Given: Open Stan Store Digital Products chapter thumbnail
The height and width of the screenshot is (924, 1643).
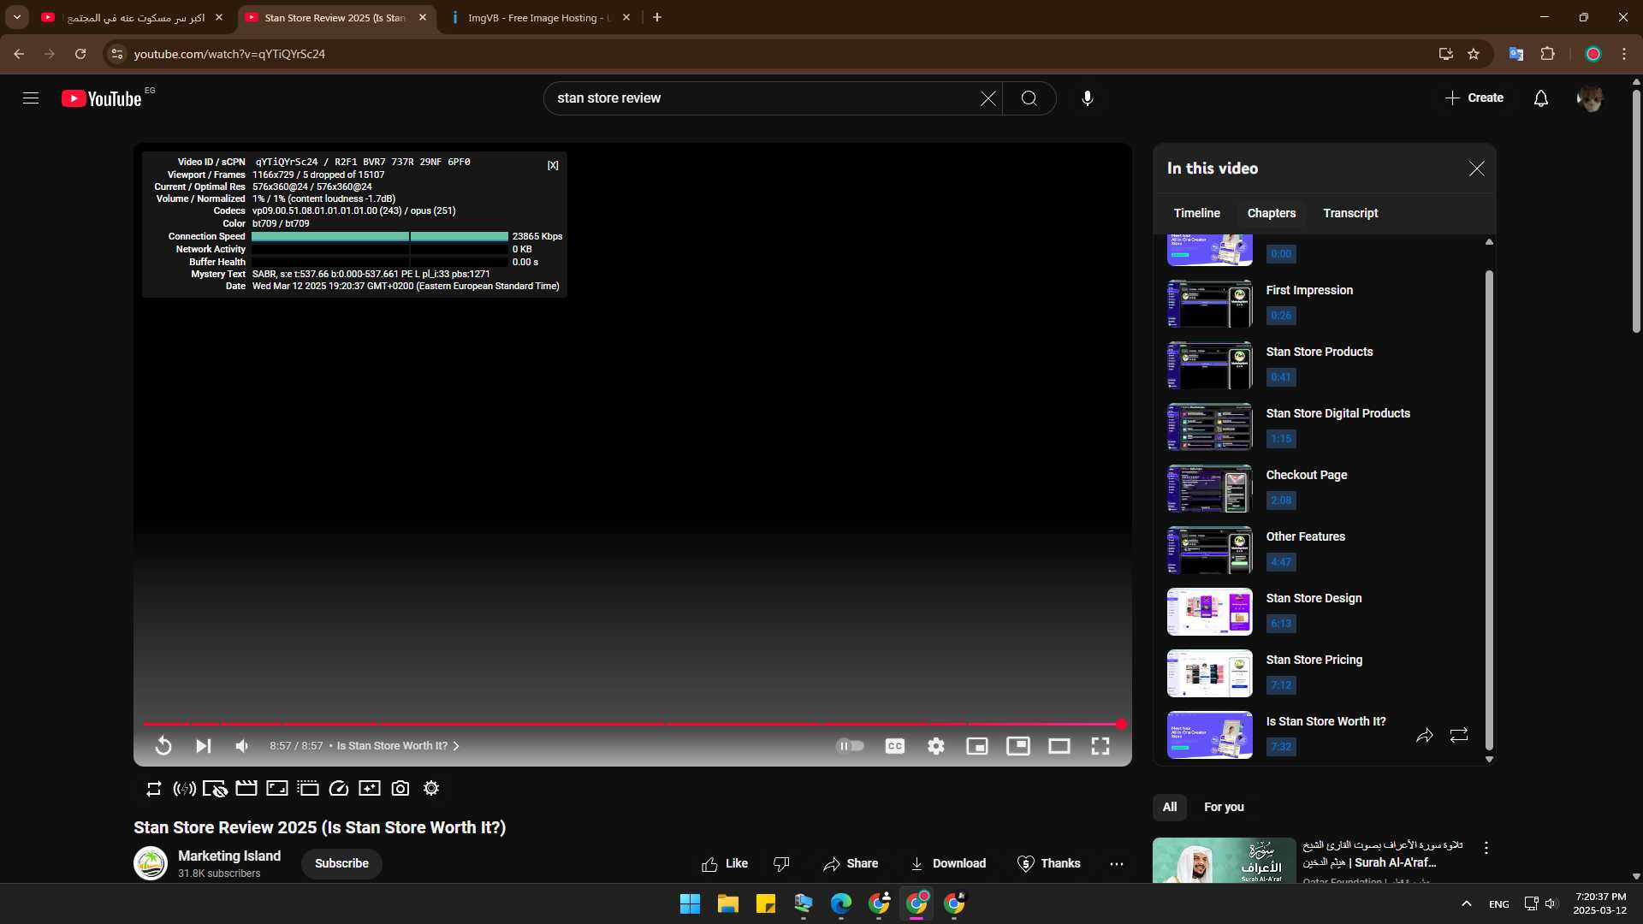Looking at the screenshot, I should [1209, 427].
